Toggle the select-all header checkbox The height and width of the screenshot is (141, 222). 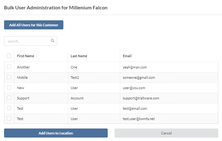(9, 56)
